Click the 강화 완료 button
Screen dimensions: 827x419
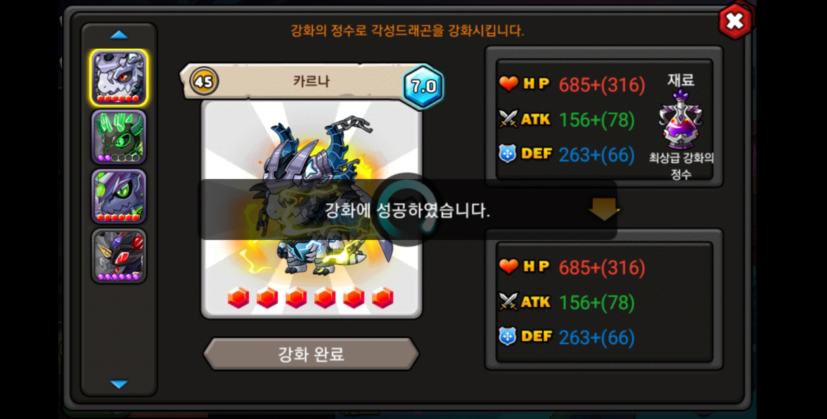[x=311, y=354]
